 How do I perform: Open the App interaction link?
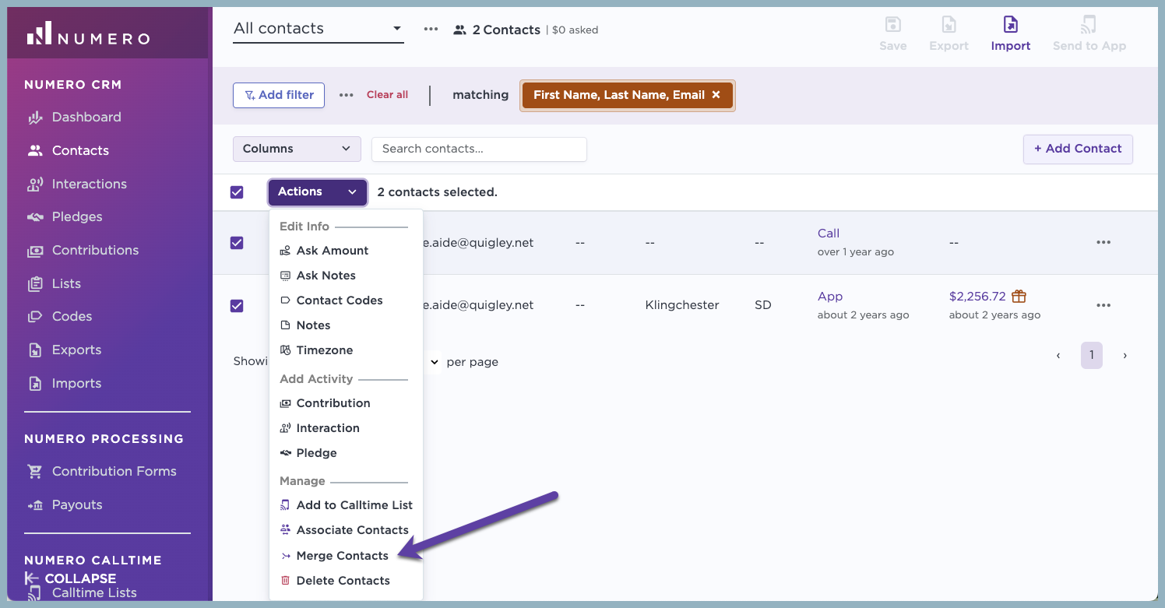(x=830, y=297)
